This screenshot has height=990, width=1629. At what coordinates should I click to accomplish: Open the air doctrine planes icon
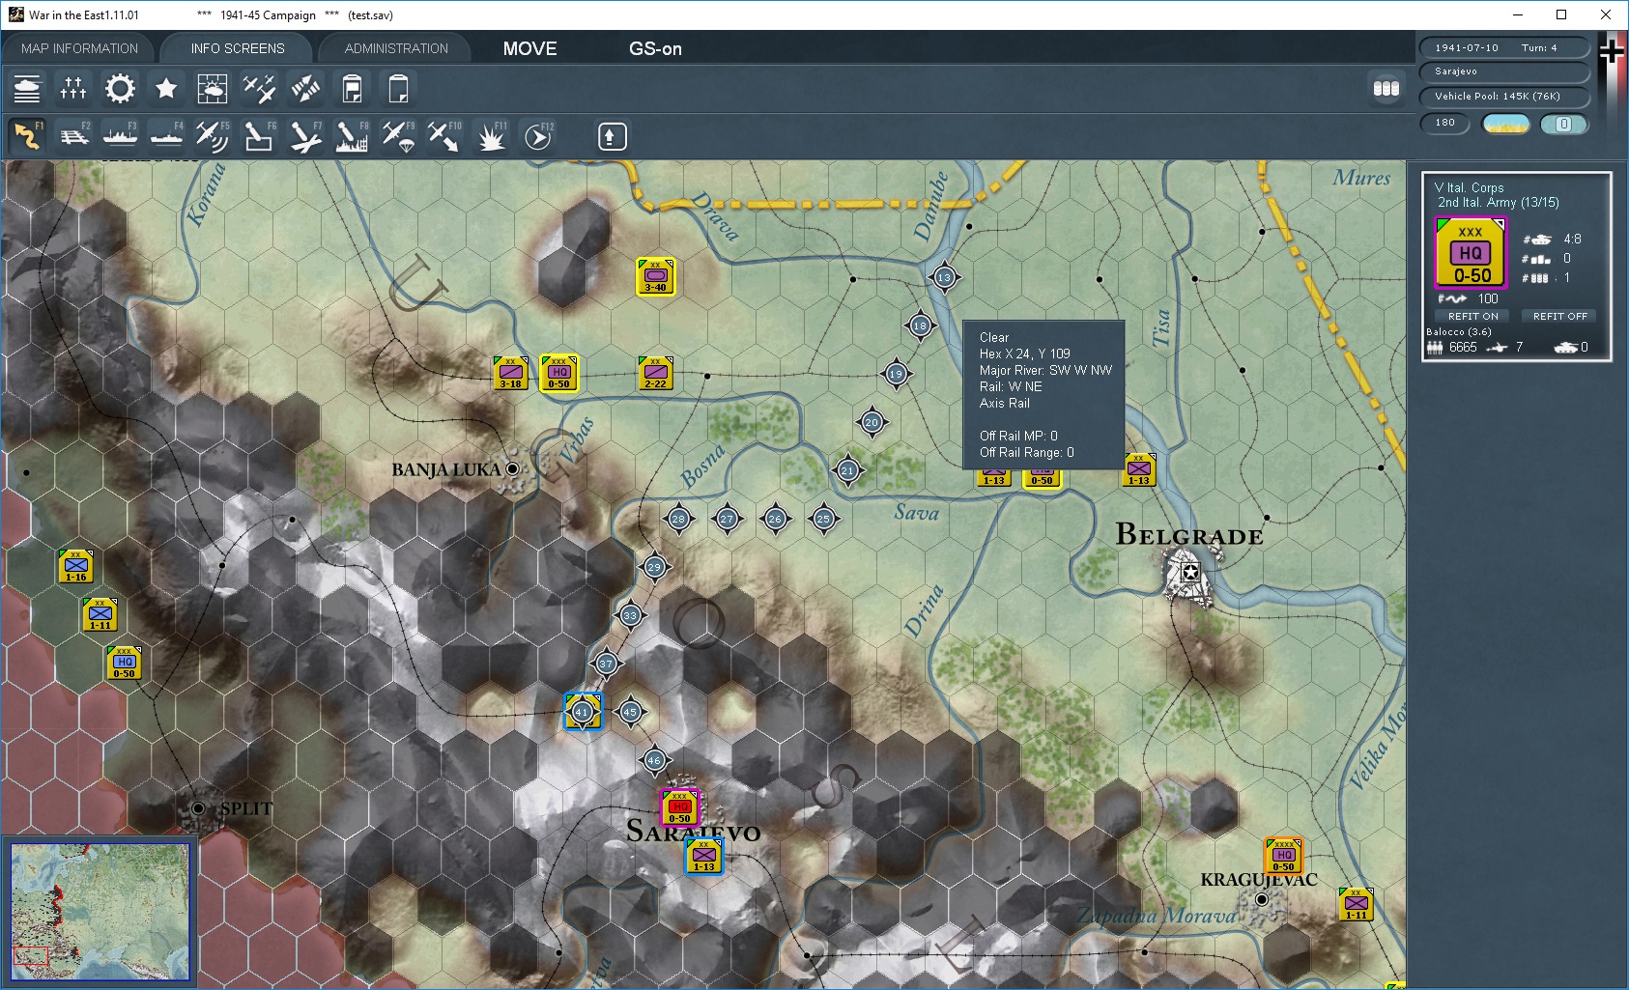(x=259, y=89)
